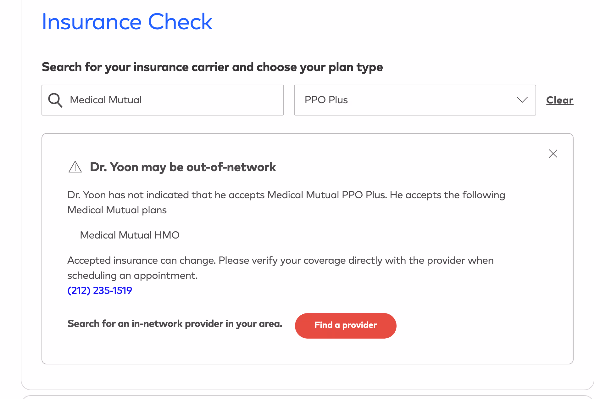Click the search icon inside the carrier field
600x399 pixels.
55,100
